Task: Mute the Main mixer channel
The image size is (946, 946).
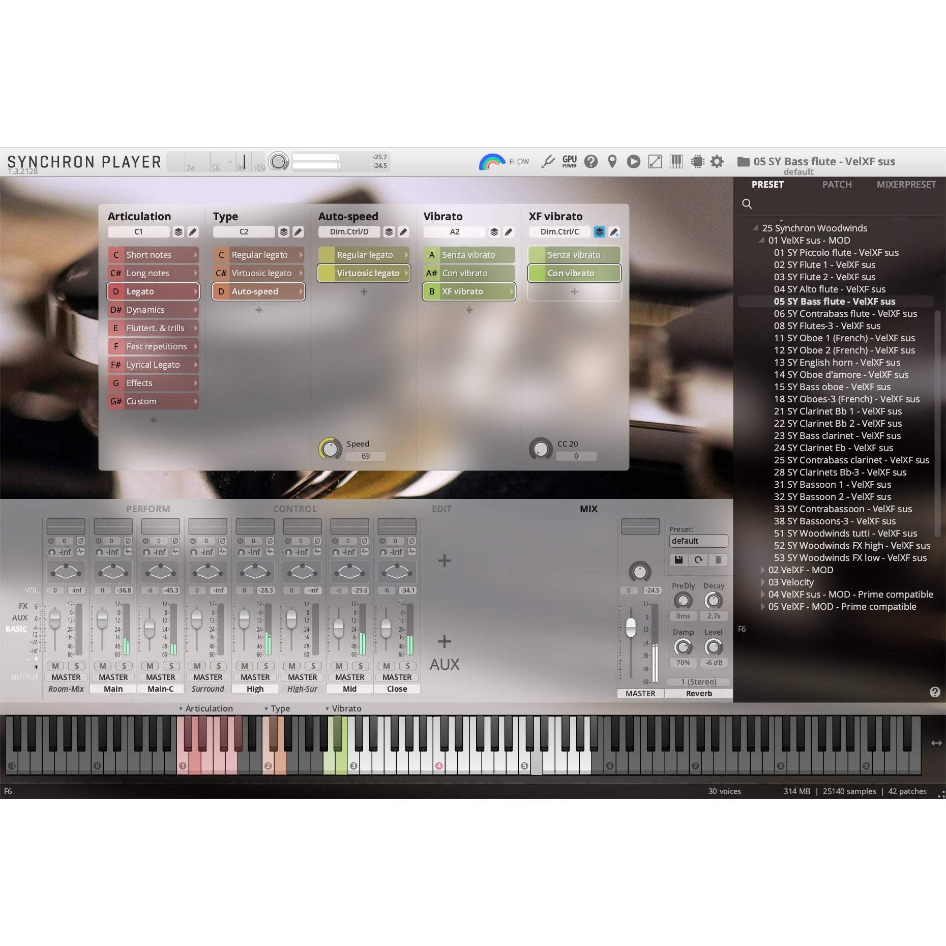Action: point(103,666)
